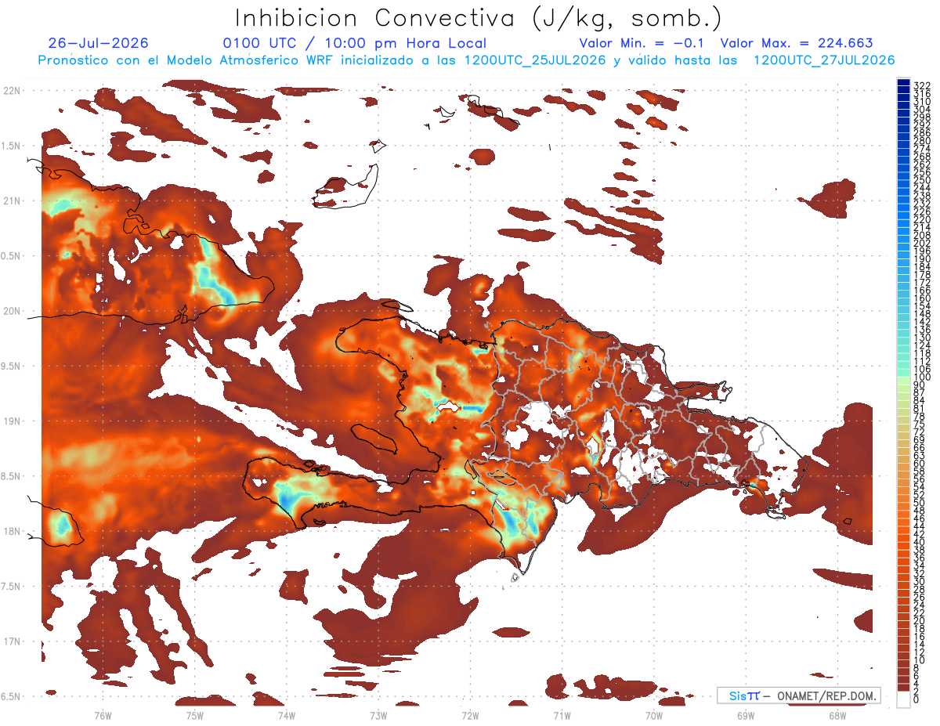The width and height of the screenshot is (940, 726).
Task: Click the '0.5N' latitude label
Action: 12,256
